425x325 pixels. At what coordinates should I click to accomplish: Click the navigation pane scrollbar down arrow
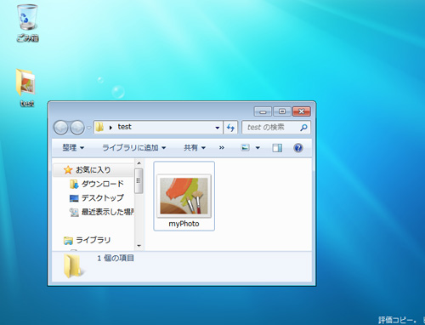(x=139, y=246)
